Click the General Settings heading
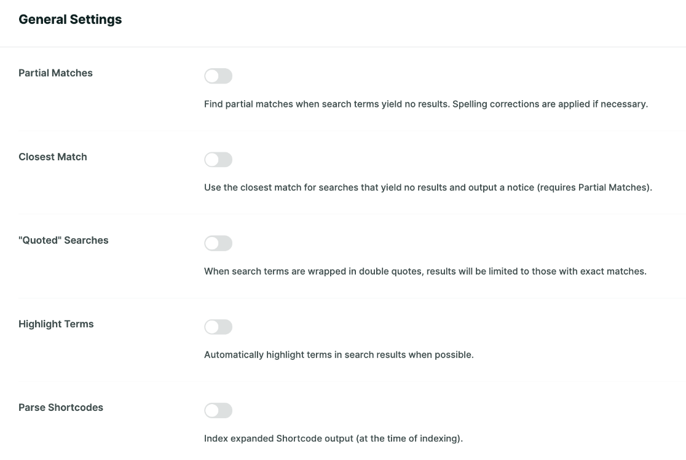The width and height of the screenshot is (686, 460). (70, 19)
